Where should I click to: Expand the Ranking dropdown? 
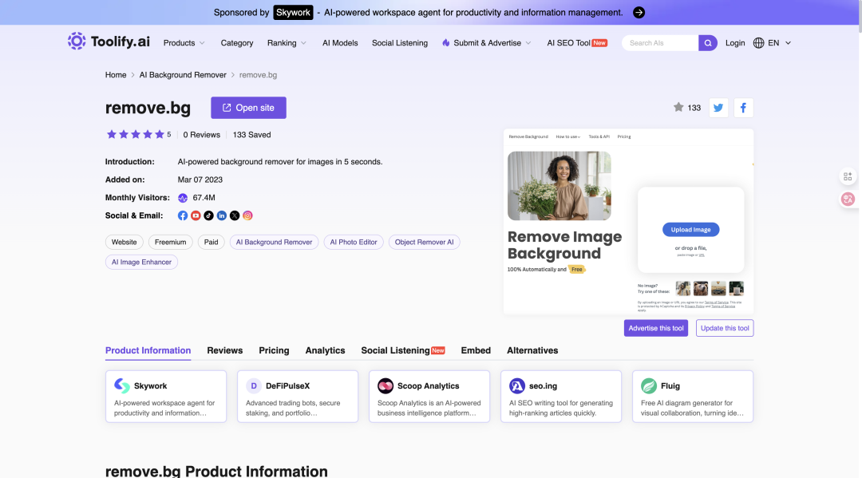point(287,43)
